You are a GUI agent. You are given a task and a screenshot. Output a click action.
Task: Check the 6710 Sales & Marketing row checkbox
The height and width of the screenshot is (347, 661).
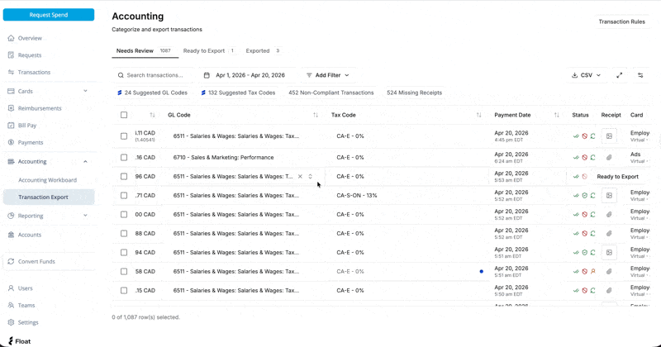(x=124, y=157)
